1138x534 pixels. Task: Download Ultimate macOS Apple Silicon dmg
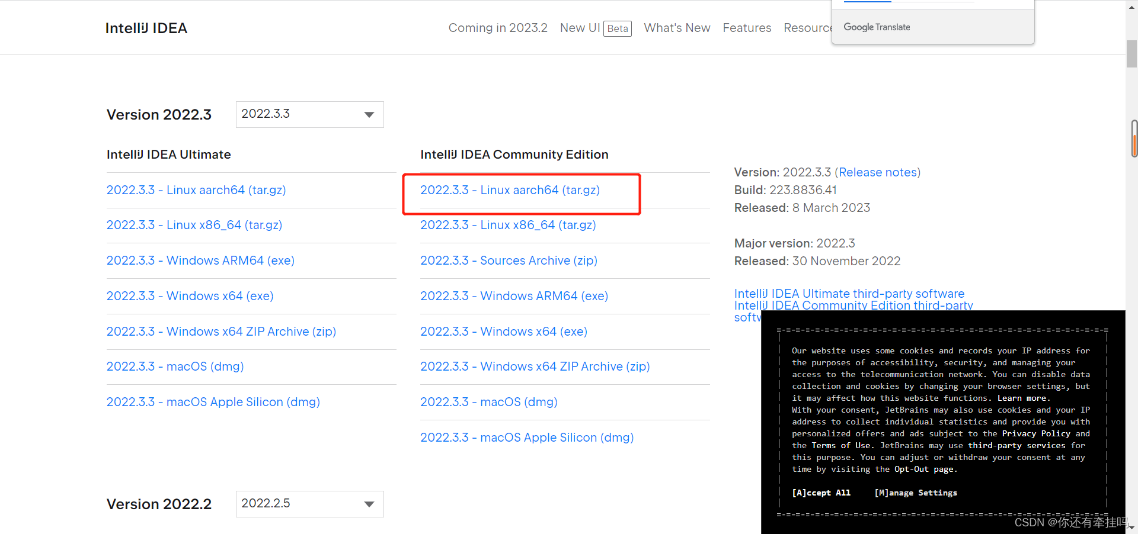(x=213, y=402)
